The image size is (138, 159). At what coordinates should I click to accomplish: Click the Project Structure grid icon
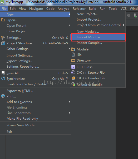coord(3,43)
